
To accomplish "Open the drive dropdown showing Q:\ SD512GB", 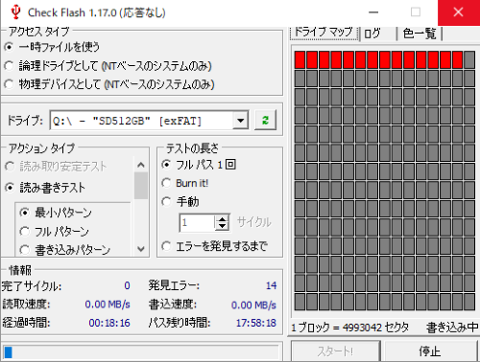I will 240,121.
